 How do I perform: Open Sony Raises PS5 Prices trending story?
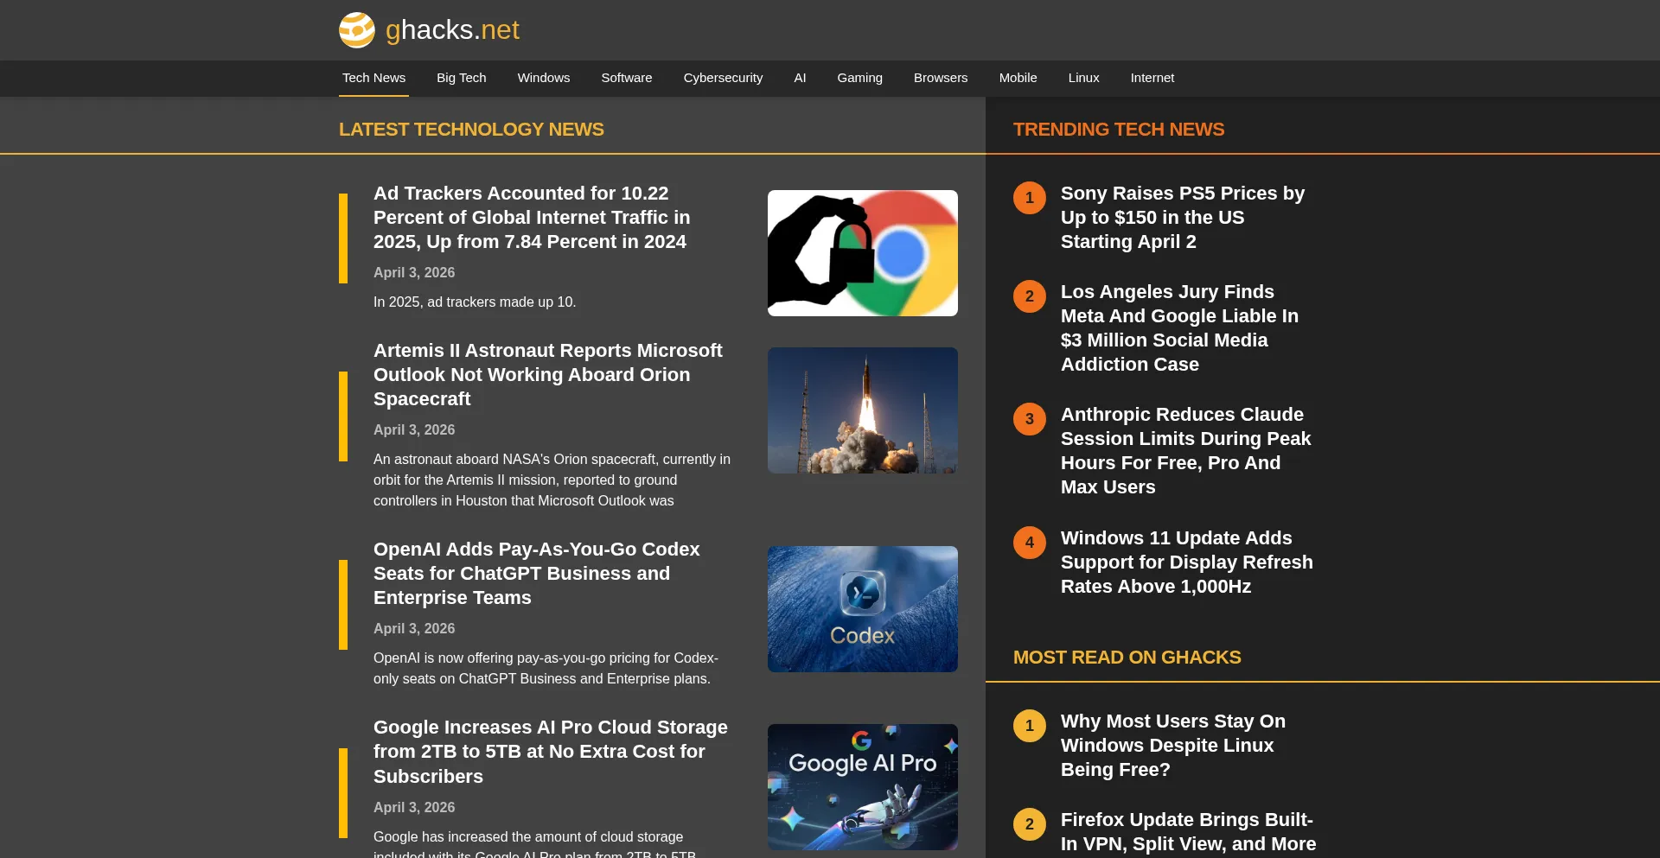click(x=1183, y=218)
